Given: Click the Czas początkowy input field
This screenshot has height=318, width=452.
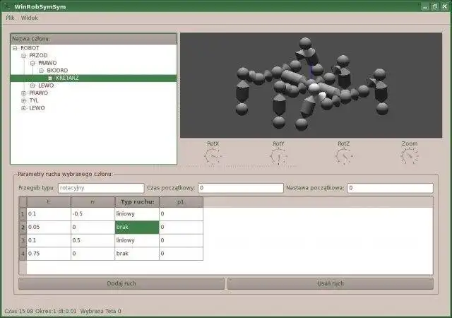Looking at the screenshot, I should click(241, 188).
